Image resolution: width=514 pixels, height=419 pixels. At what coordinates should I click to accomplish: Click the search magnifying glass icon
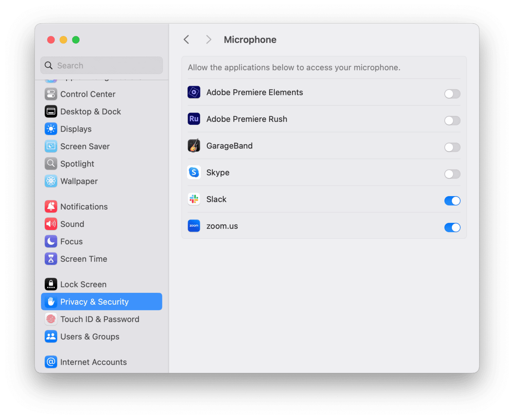(49, 66)
